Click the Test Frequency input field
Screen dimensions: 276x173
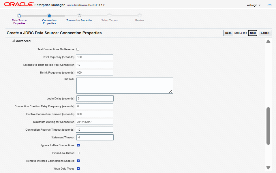(x=94, y=57)
